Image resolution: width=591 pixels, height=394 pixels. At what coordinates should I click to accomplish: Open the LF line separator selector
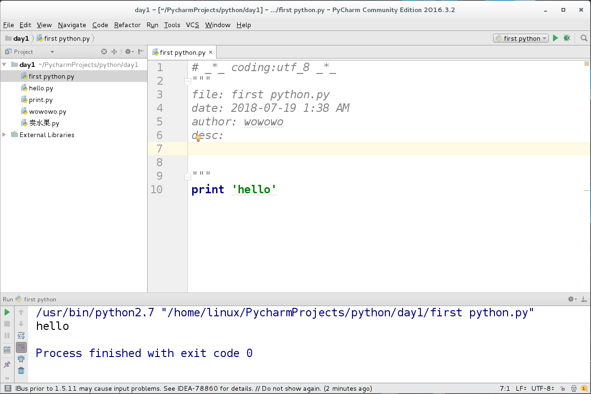coord(521,388)
